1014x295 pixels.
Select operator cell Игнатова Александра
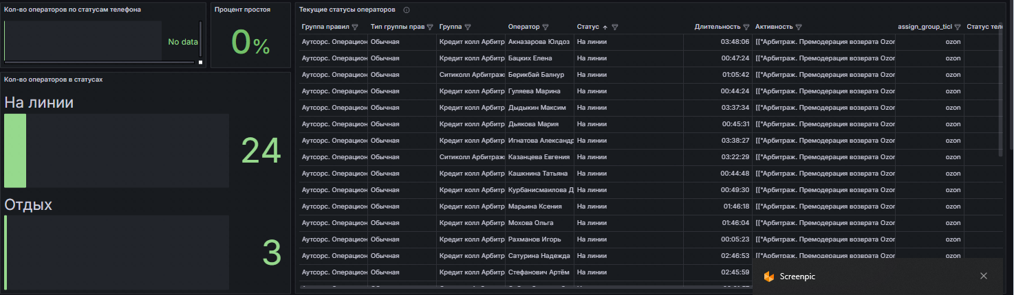coord(539,141)
